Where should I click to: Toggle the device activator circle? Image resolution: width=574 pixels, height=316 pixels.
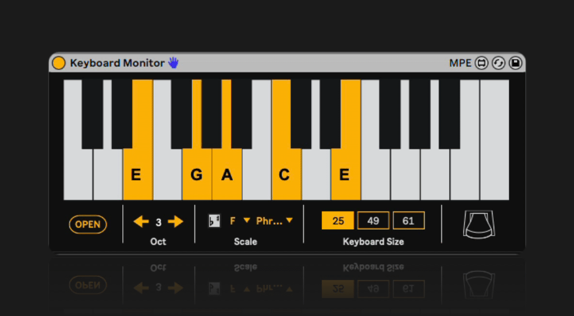tap(59, 63)
